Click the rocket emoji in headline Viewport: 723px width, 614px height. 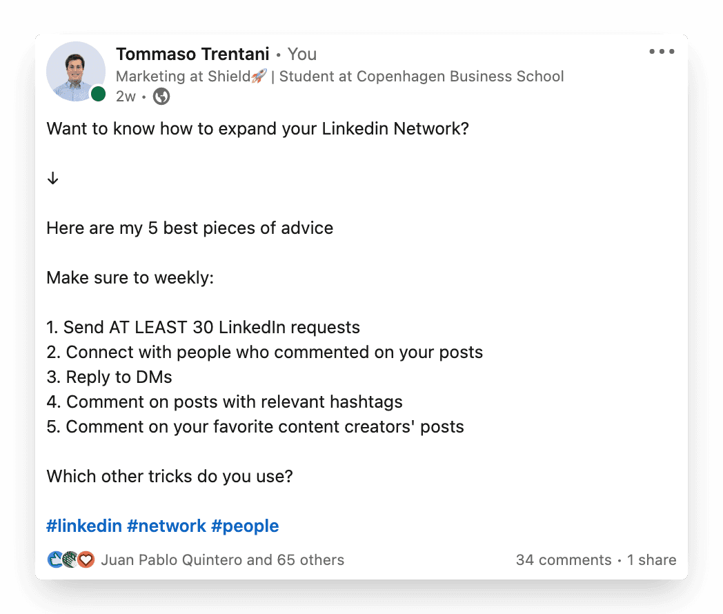coord(259,76)
